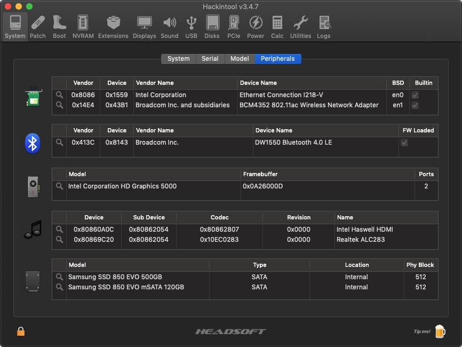The image size is (462, 347).
Task: Open the Disks section
Action: coord(212,27)
